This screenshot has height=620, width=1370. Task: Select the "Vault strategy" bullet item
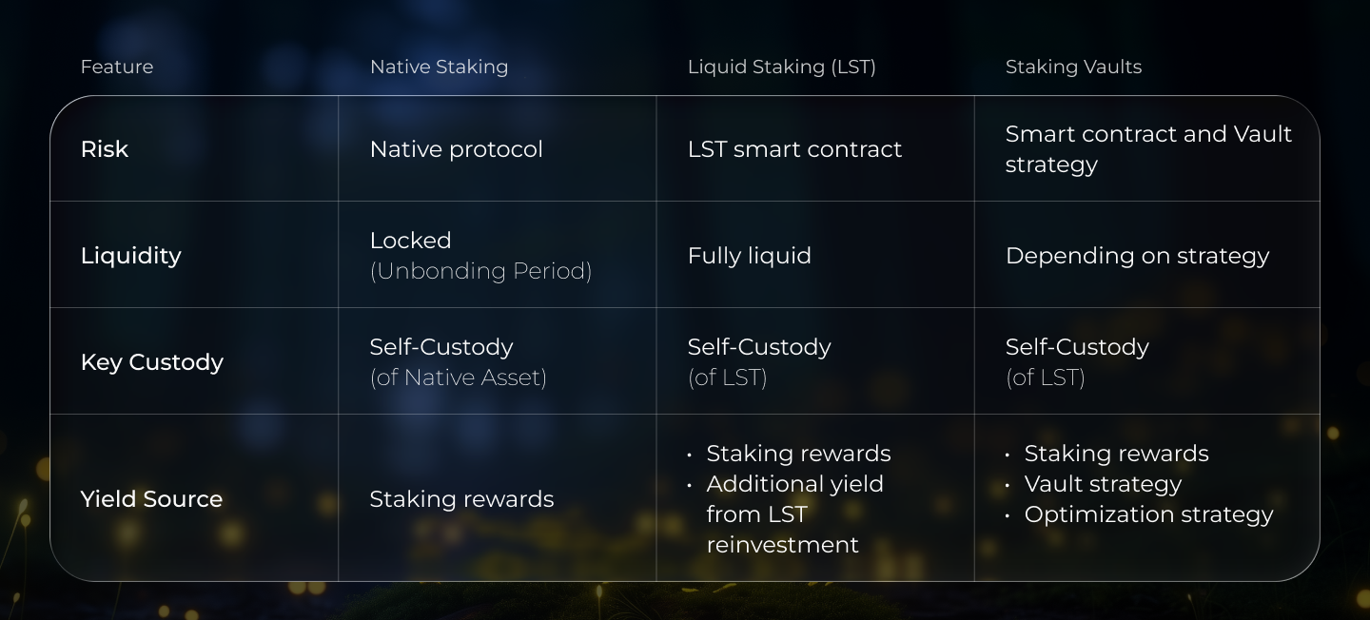pos(1103,484)
